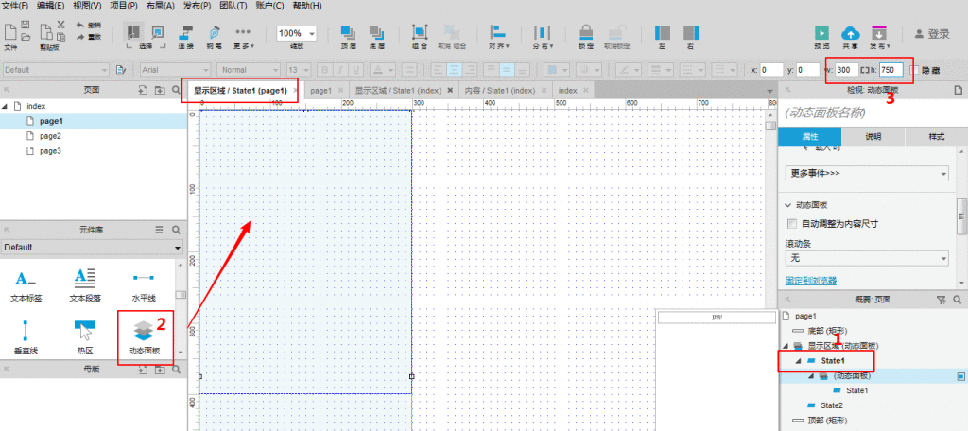Toggle visibility square on 动态面板 row
The width and height of the screenshot is (968, 431).
960,375
